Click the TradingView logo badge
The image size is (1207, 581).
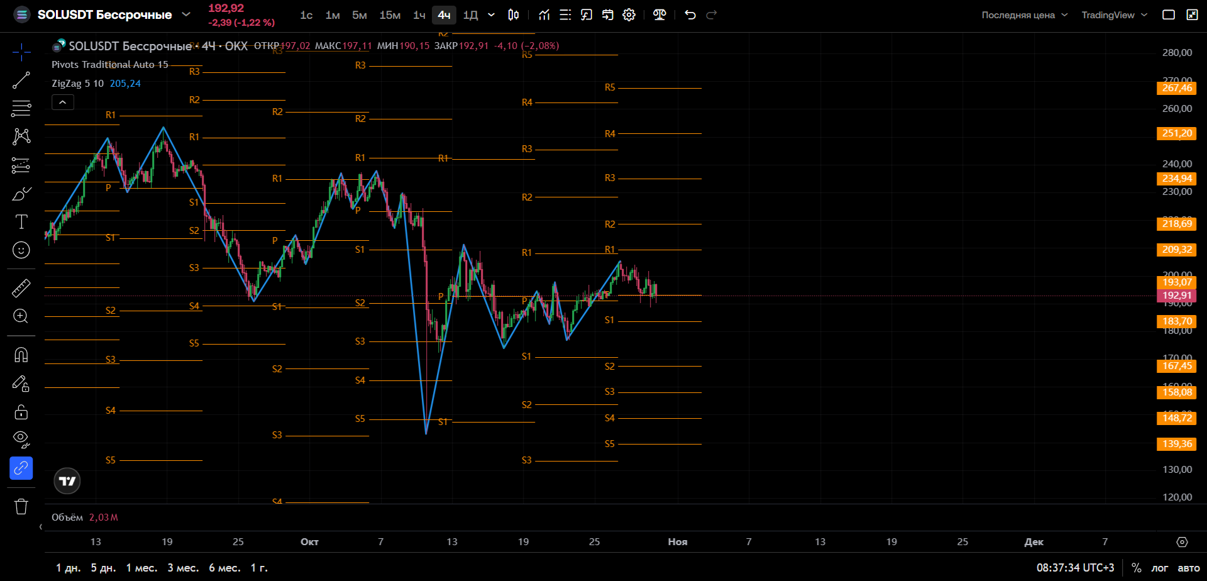point(67,481)
